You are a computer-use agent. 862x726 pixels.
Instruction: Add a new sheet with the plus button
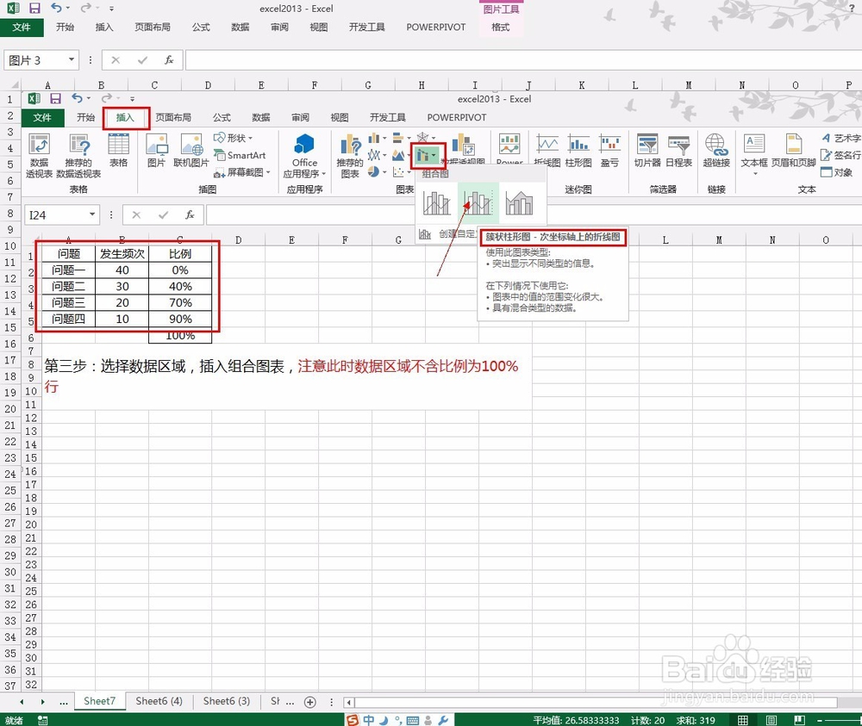[x=310, y=702]
